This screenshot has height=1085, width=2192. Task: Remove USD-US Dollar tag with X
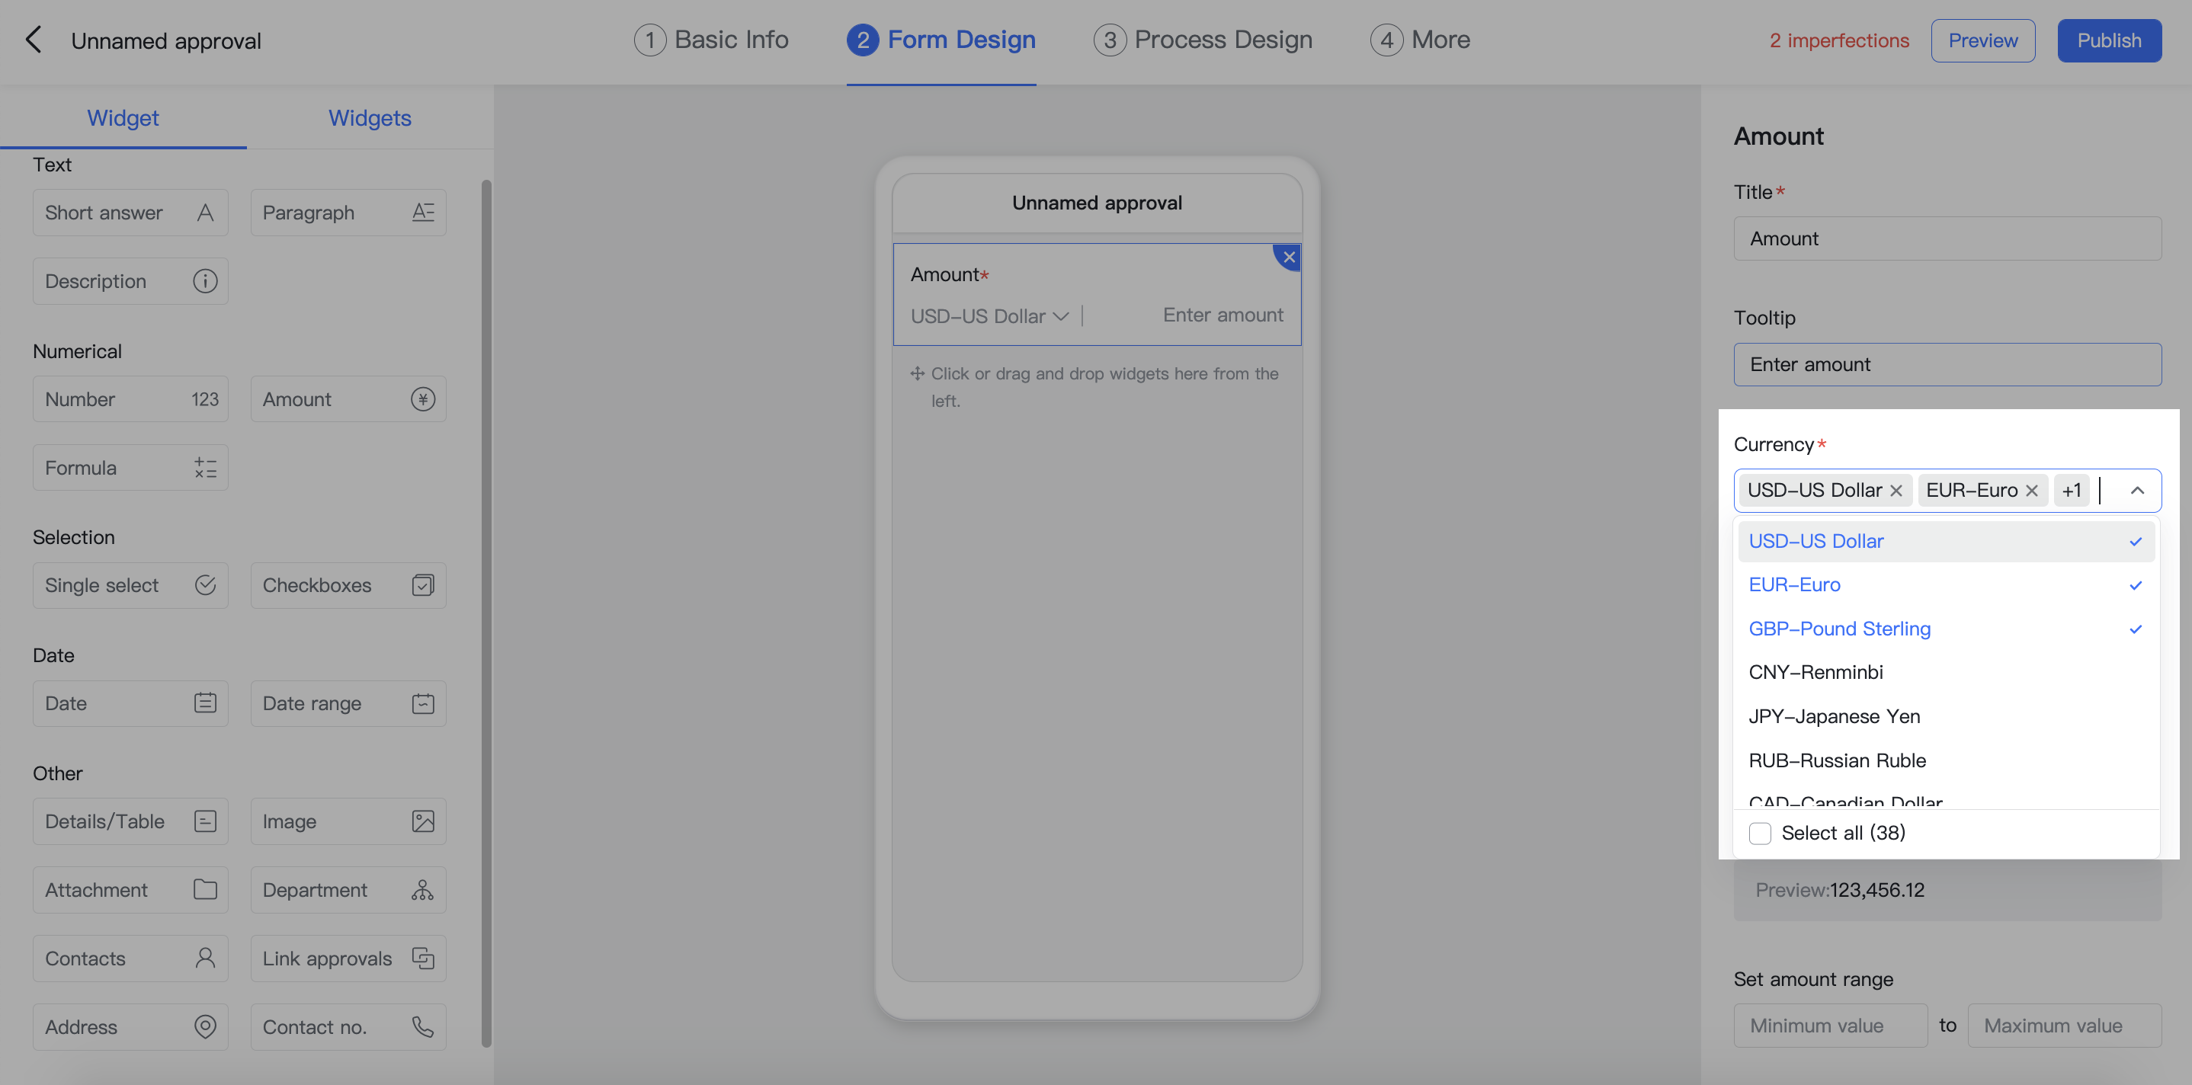click(x=1896, y=491)
